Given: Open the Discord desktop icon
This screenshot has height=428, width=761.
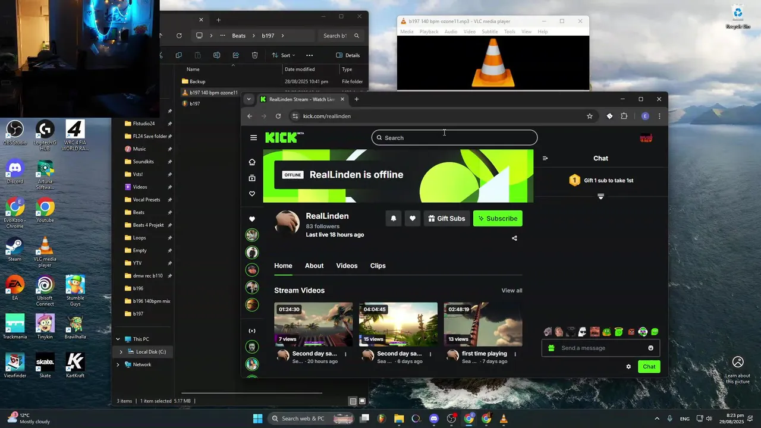Looking at the screenshot, I should [x=15, y=172].
